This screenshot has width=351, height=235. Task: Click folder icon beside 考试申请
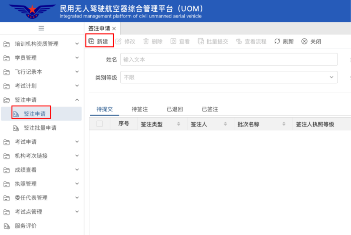point(7,142)
